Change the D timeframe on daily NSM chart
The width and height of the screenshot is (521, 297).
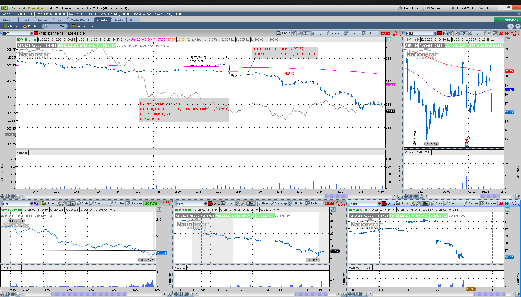(464, 33)
